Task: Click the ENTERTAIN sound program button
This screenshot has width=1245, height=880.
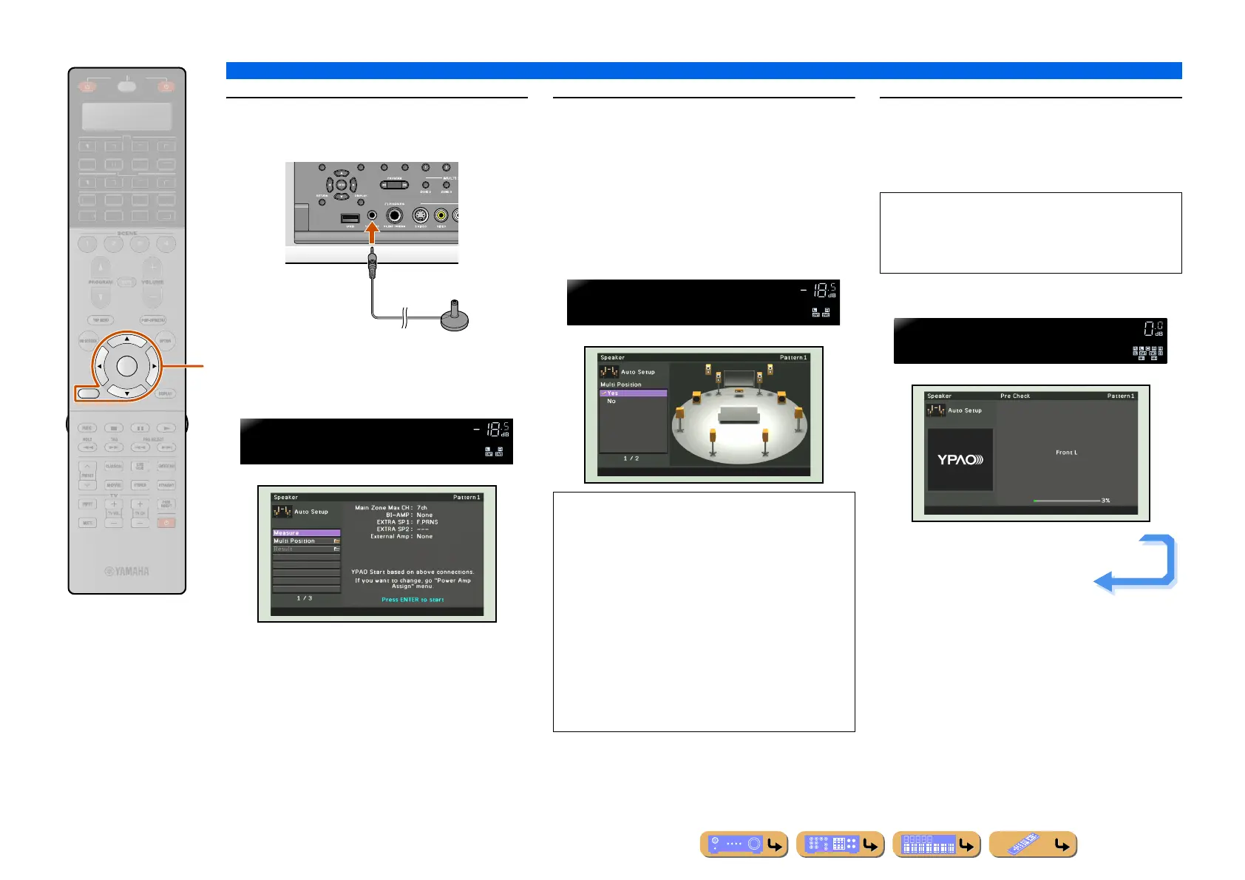Action: 166,467
